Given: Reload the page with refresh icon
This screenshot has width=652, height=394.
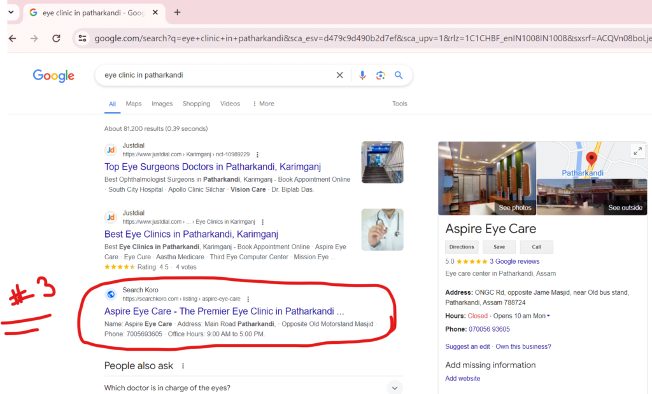Looking at the screenshot, I should 56,38.
